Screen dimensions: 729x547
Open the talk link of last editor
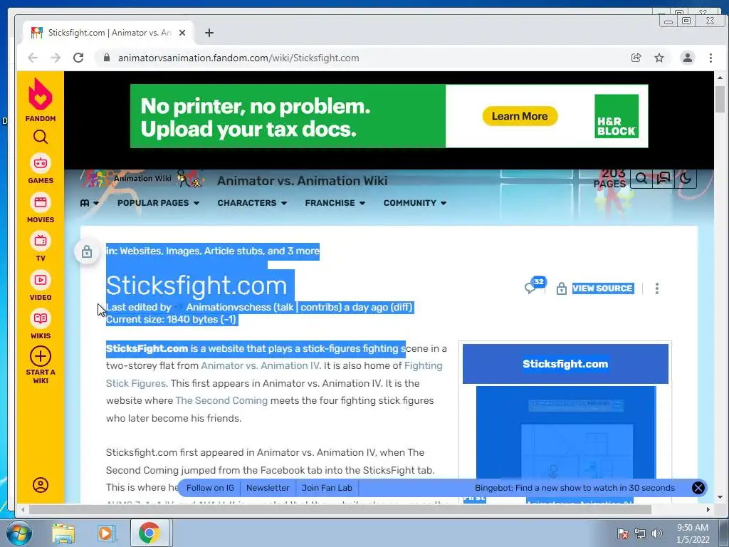(x=284, y=308)
